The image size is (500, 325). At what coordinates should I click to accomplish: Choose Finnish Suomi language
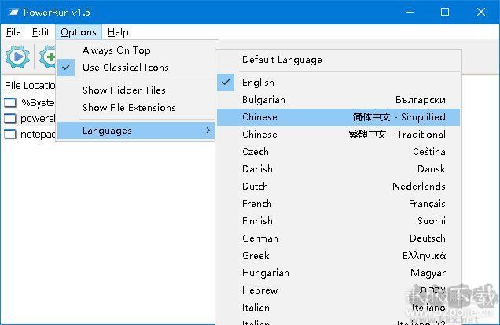tap(339, 221)
